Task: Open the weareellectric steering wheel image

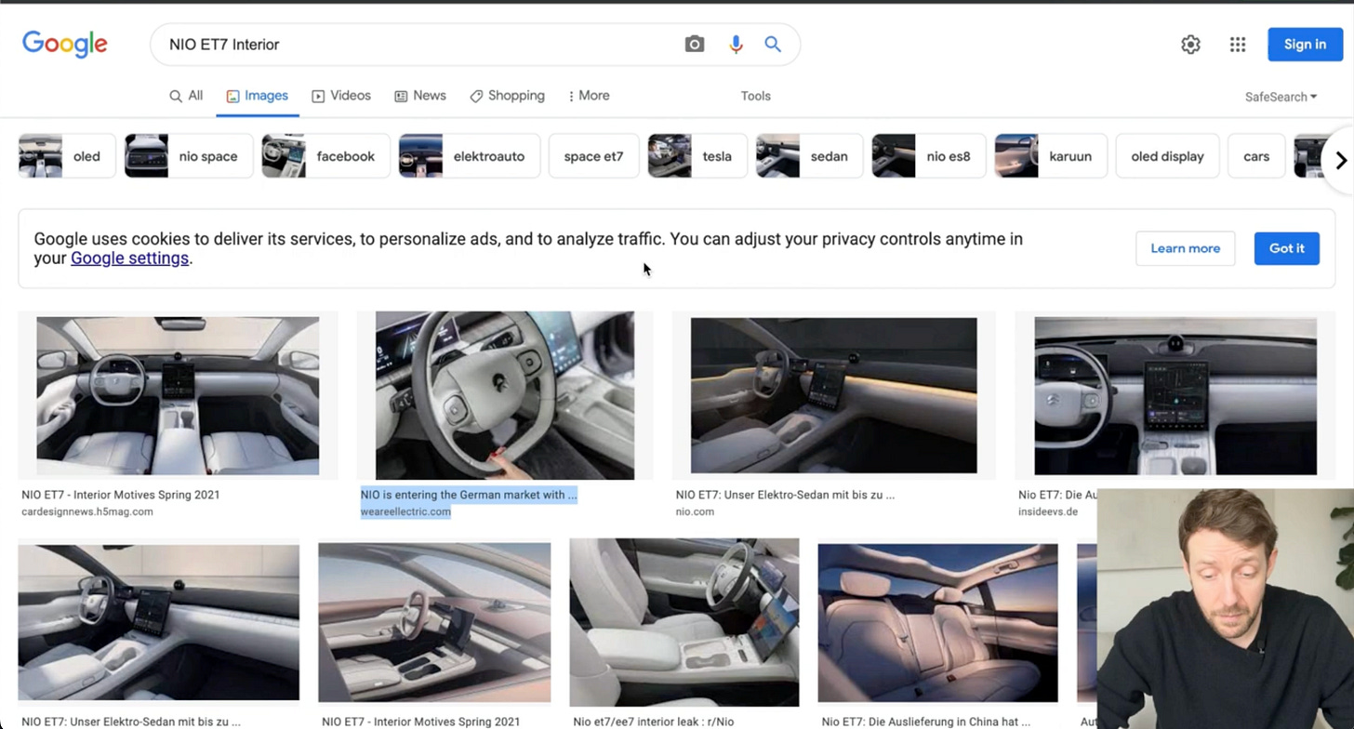Action: coord(505,395)
